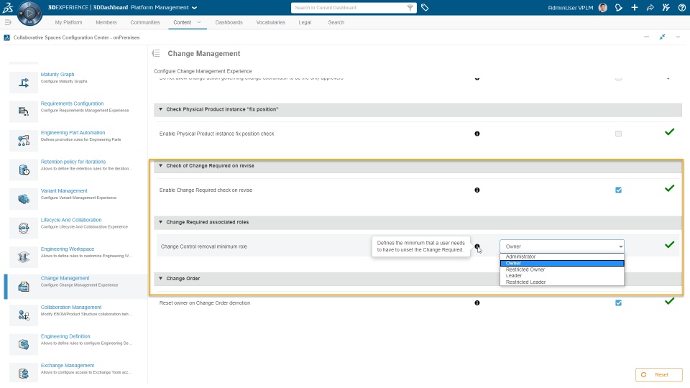This screenshot has width=690, height=388.
Task: Collapse the Change Order section
Action: [x=160, y=278]
